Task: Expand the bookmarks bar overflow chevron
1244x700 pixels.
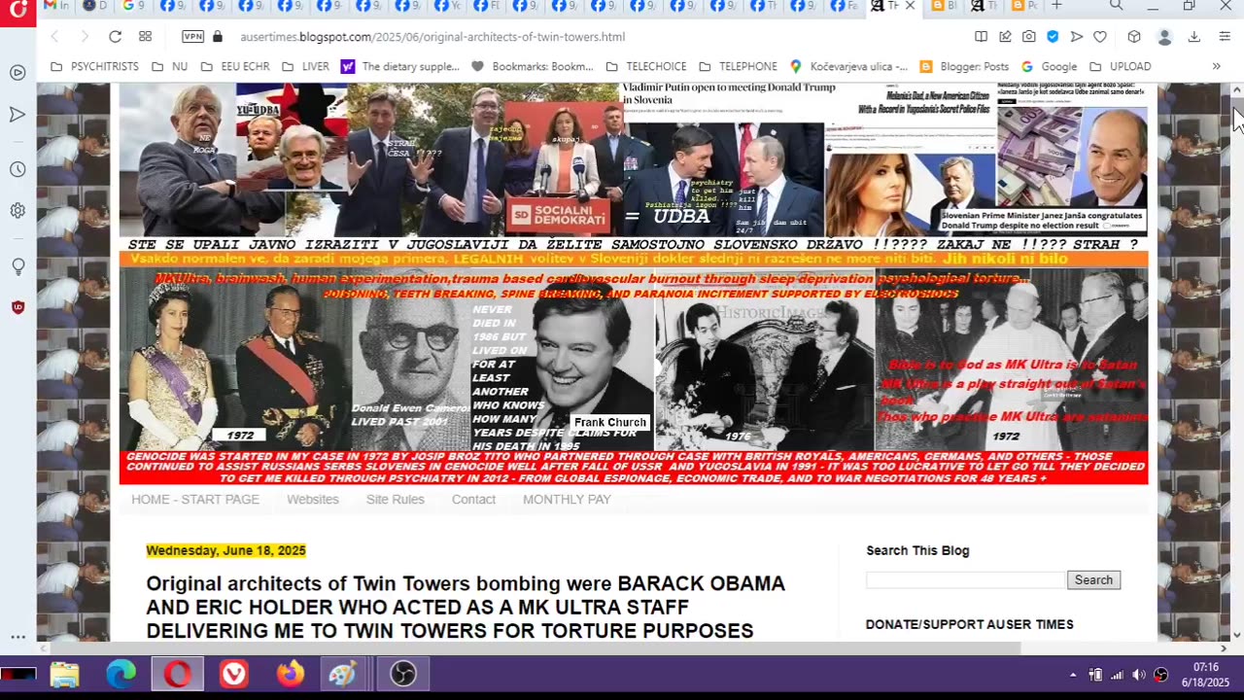Action: (1216, 66)
